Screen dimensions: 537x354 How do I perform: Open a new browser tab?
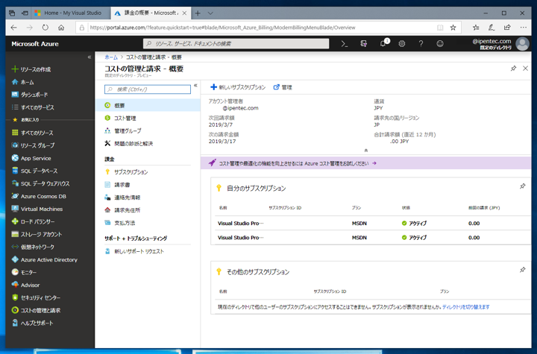[x=198, y=13]
